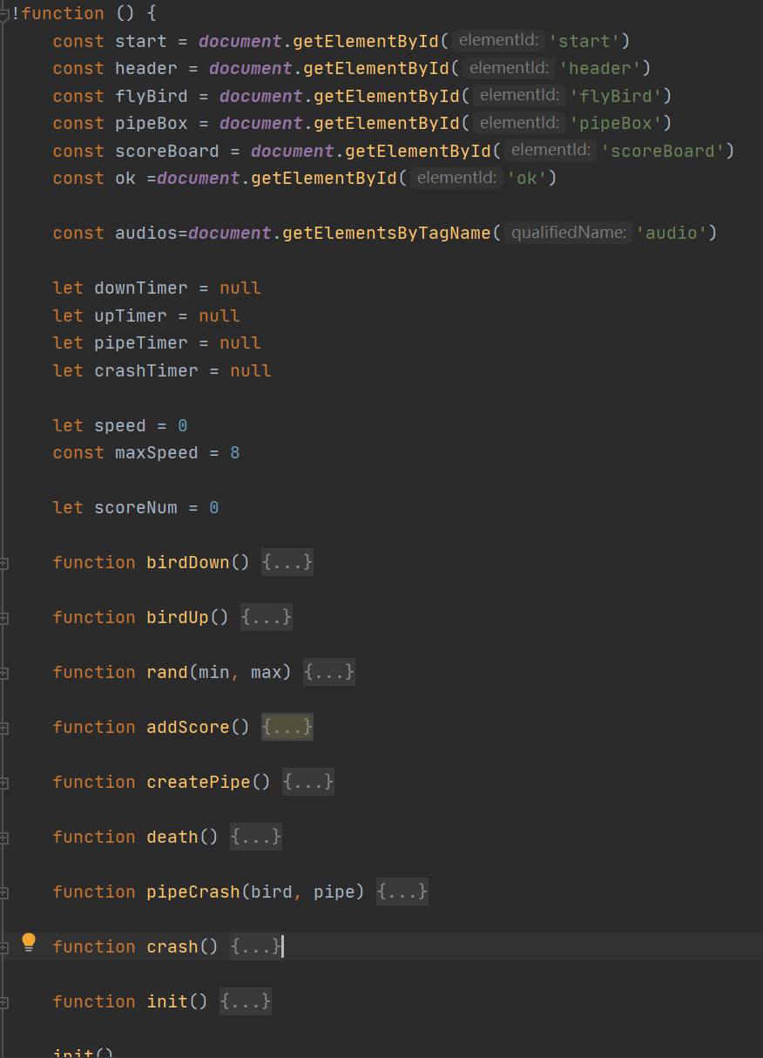This screenshot has width=763, height=1058.
Task: Unfold the createPipe function body
Action: 308,783
